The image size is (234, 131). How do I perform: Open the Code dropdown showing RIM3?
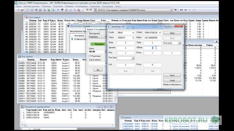click(133, 33)
